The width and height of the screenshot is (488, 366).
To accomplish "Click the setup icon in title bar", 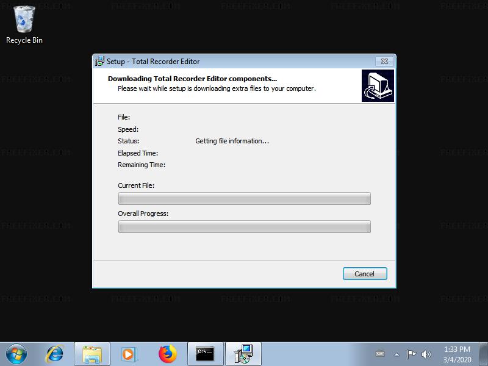I will (99, 61).
